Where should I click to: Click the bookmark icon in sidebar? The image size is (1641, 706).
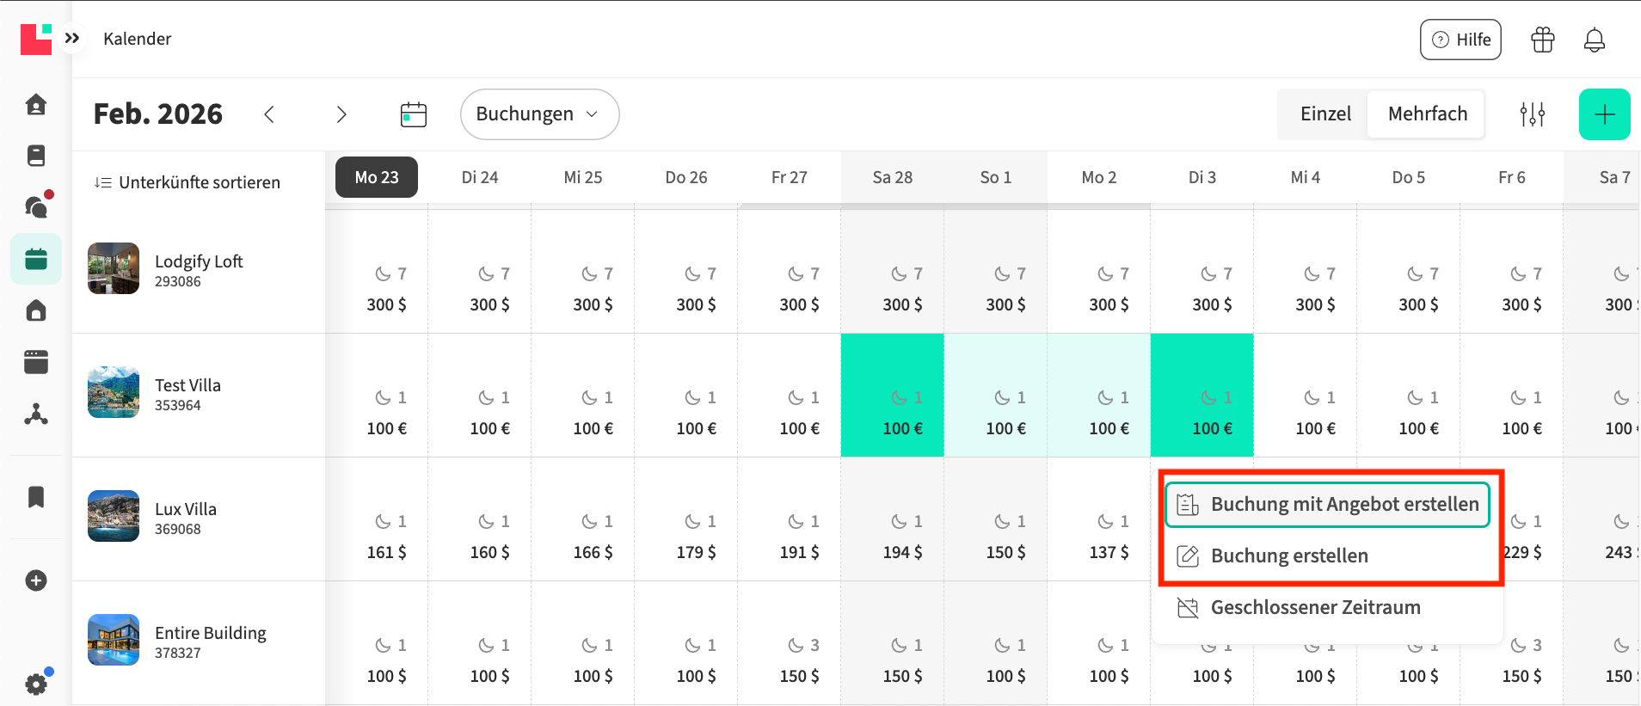[x=36, y=497]
